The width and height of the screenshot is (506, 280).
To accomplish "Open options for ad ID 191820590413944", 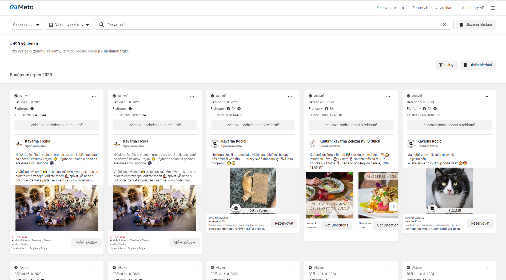I will pos(94,96).
